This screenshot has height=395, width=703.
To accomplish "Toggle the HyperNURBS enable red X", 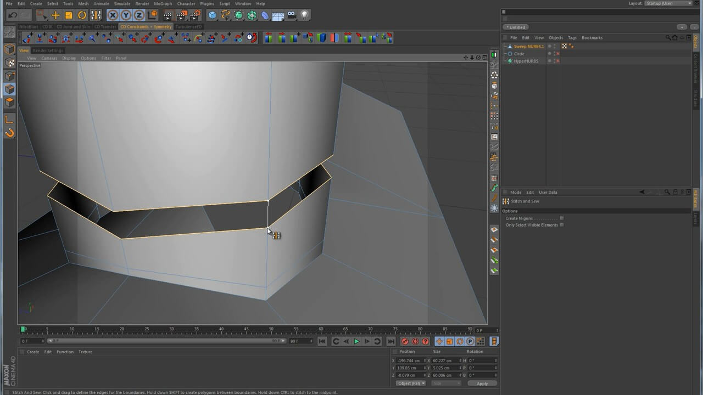I will tap(557, 61).
